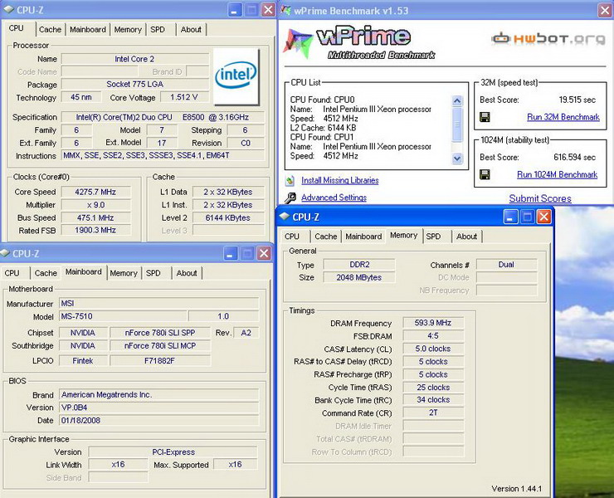
Task: Run 1024M Benchmark link
Action: [558, 174]
